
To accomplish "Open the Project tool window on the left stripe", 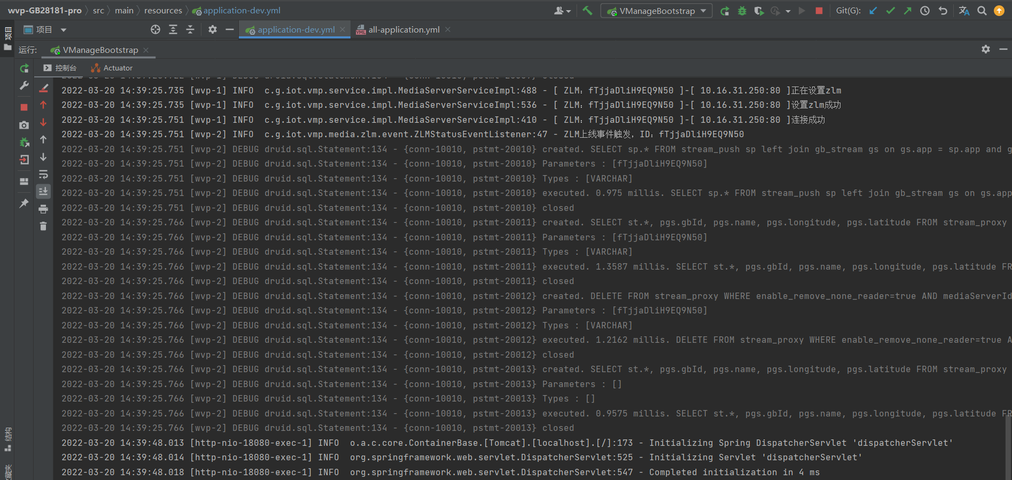I will coord(7,40).
